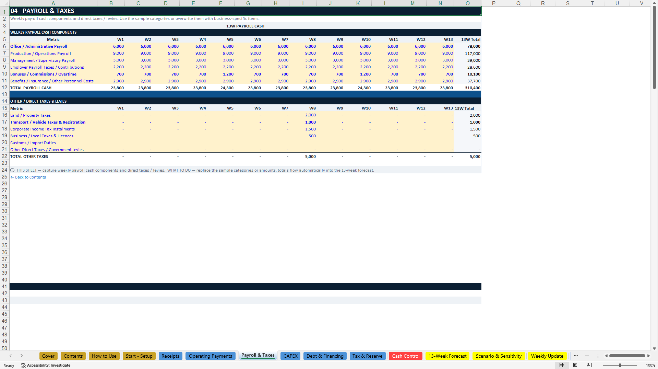658x369 pixels.
Task: Select the Office / Administrative Payroll cell
Action: (x=53, y=46)
